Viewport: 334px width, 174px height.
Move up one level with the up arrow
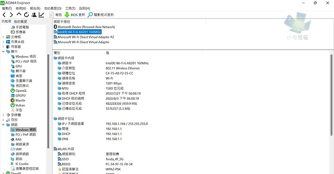point(19,14)
